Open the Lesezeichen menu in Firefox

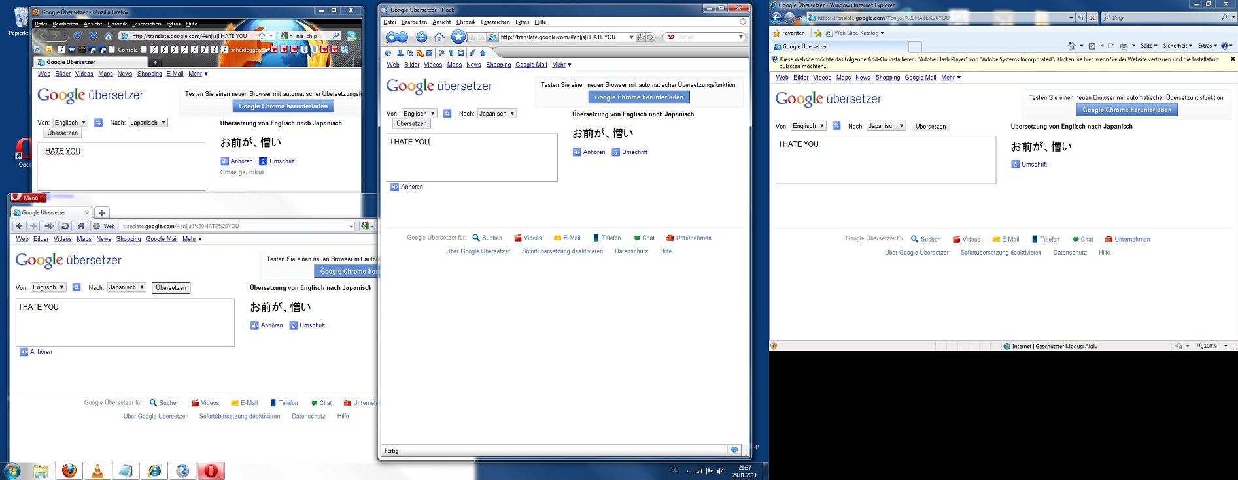[146, 24]
